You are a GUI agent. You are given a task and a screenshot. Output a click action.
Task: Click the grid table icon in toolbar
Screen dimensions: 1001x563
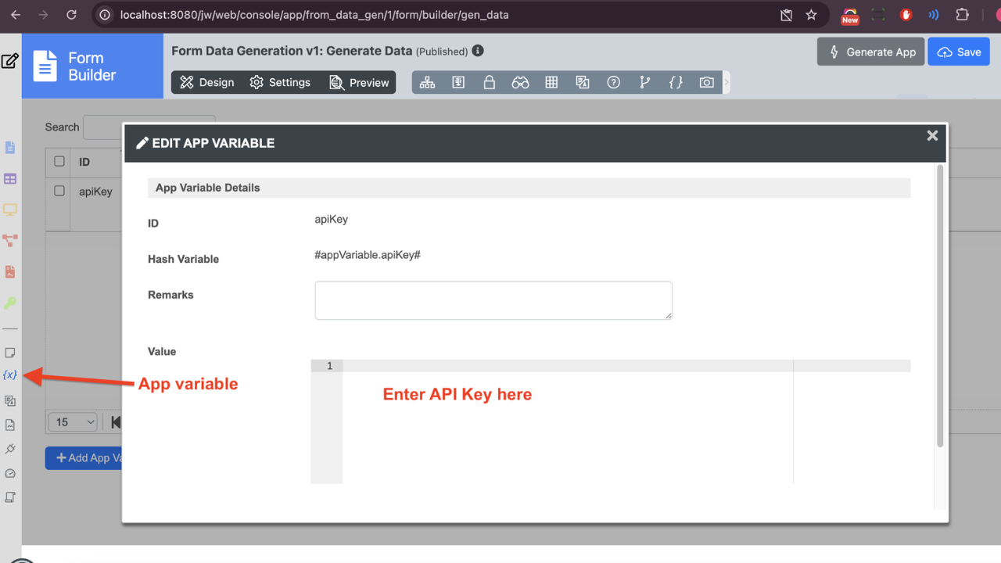point(551,82)
